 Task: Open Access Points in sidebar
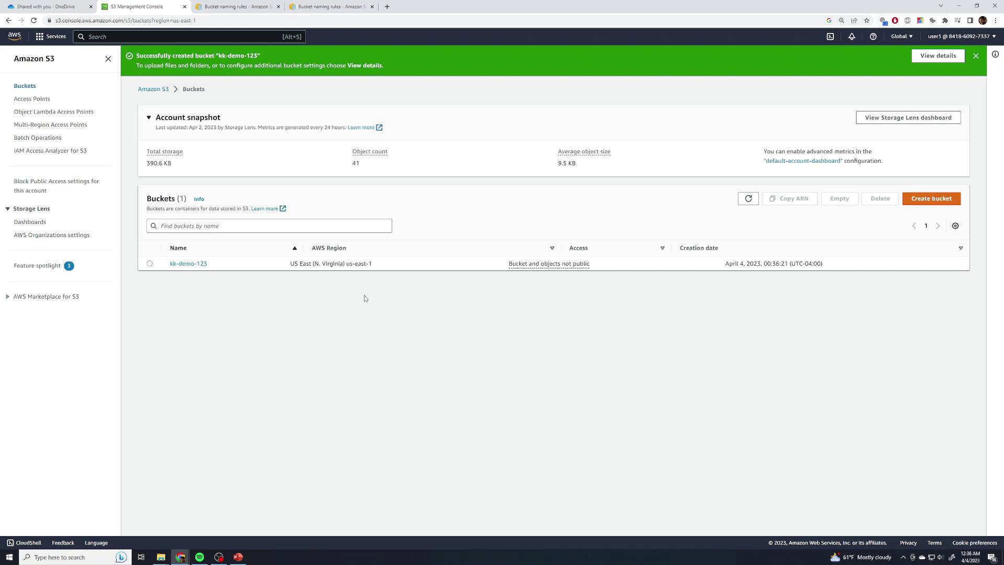pyautogui.click(x=32, y=99)
